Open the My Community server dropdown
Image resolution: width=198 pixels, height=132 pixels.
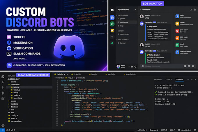127,10
